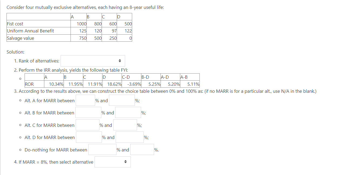
Task: Click the second Alt. D MARR blank
Action: point(129,137)
